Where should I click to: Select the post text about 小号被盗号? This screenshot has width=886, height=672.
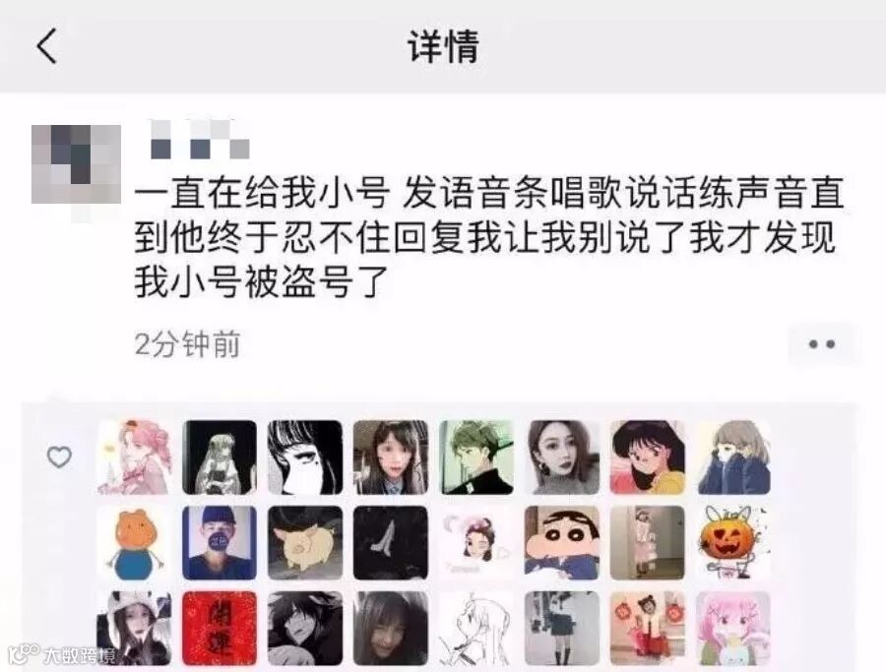[x=489, y=237]
